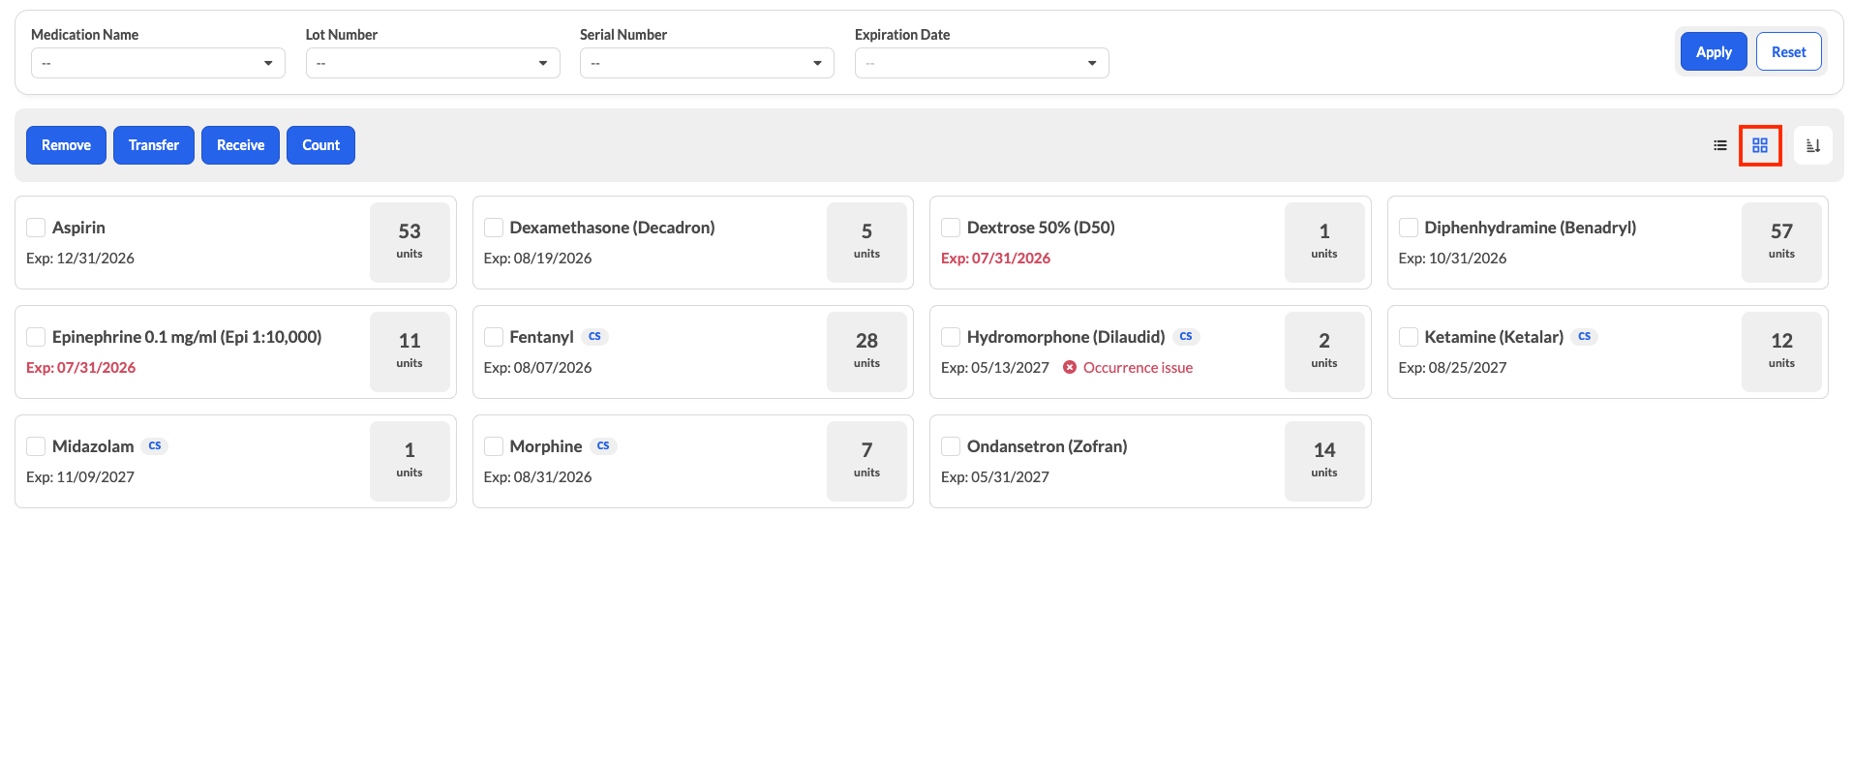Expand the Lot Number dropdown
This screenshot has height=763, width=1853.
tap(433, 63)
